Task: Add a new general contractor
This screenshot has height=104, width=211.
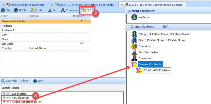Action: [x=38, y=81]
